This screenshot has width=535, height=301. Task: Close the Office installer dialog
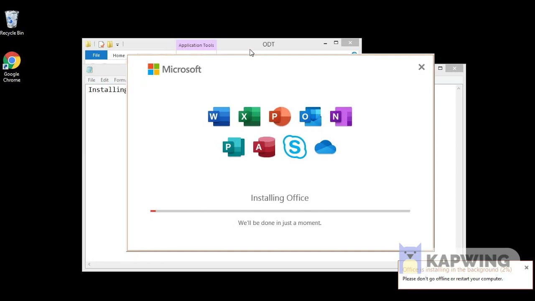[x=421, y=67]
